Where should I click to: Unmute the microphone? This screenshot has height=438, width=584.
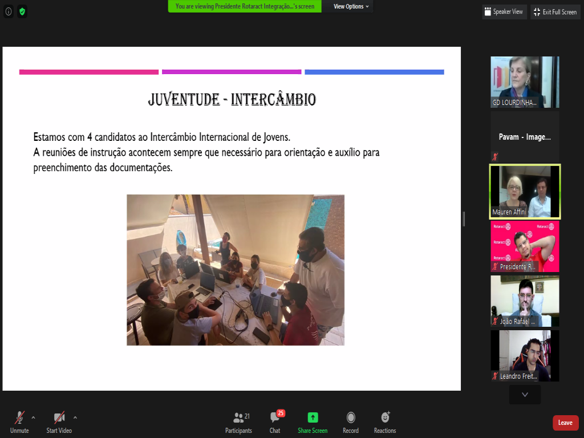click(19, 417)
